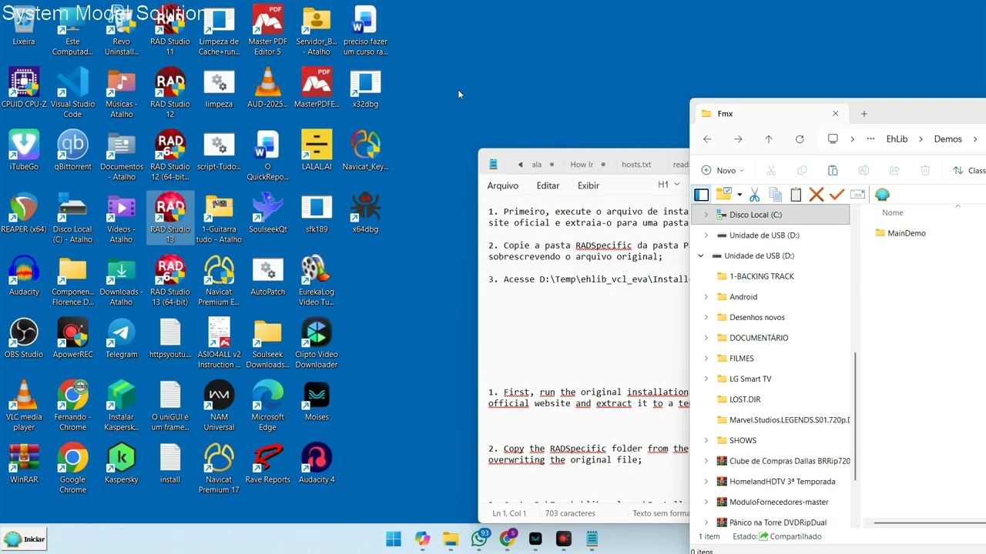Open the Exibir menu in Notepad
Image resolution: width=986 pixels, height=554 pixels.
(x=589, y=185)
